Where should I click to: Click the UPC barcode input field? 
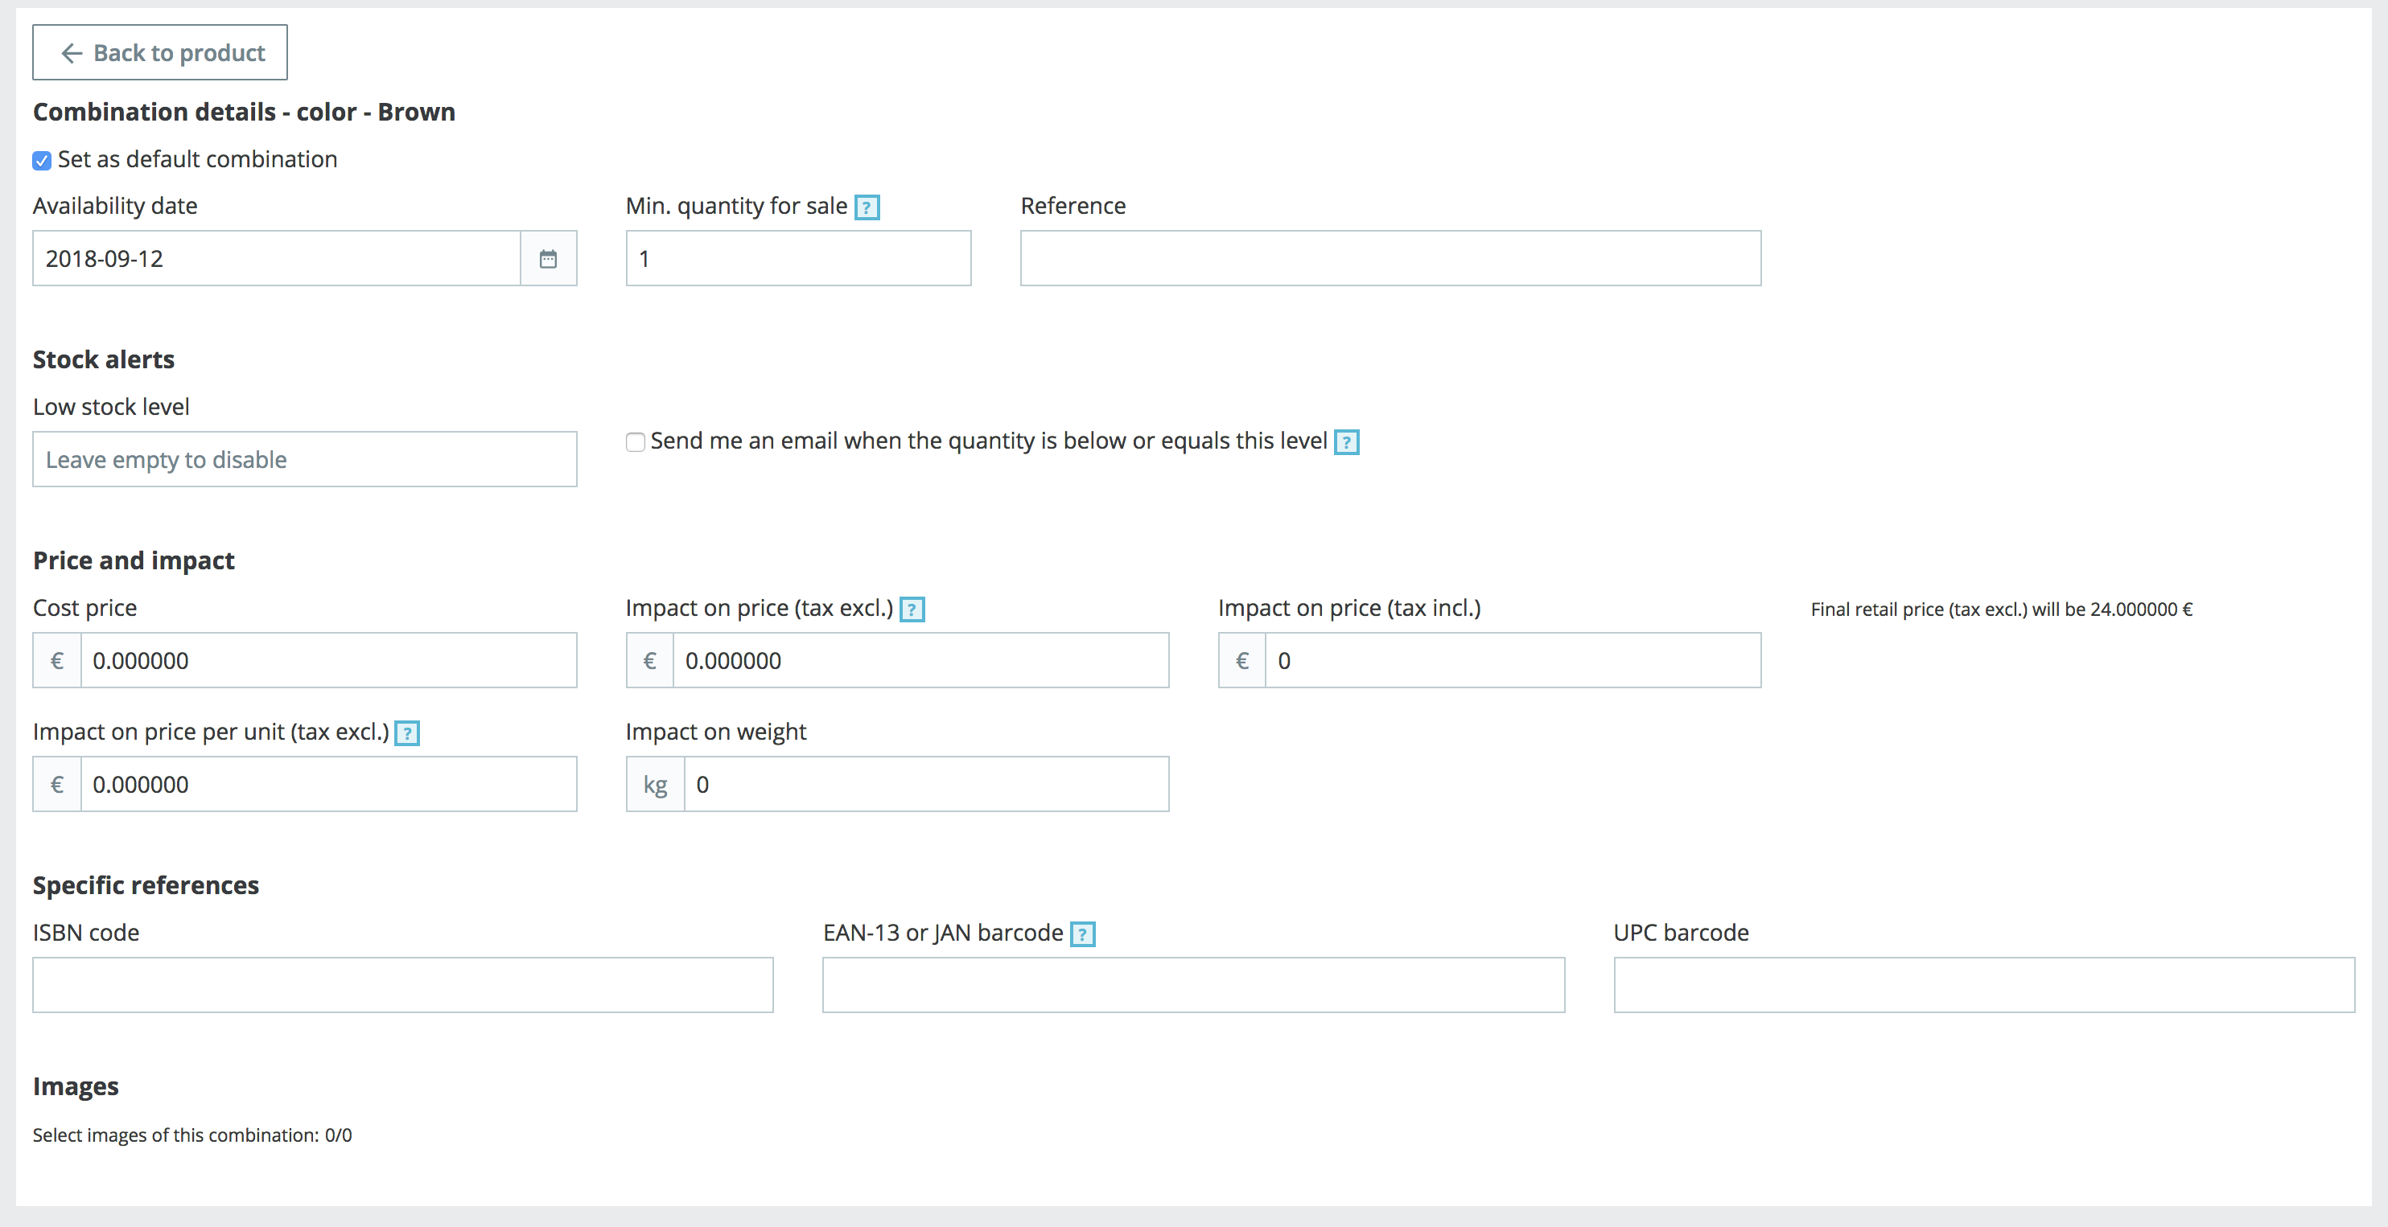(1984, 985)
